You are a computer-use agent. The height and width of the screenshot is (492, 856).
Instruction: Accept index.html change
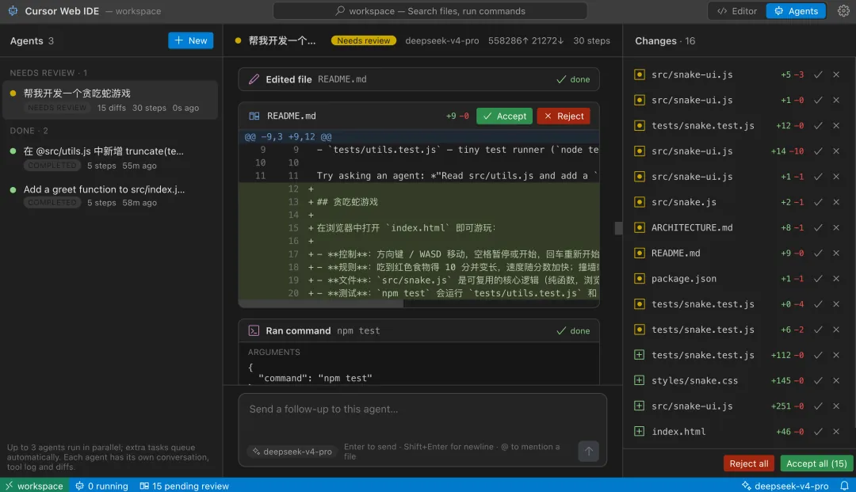[818, 432]
